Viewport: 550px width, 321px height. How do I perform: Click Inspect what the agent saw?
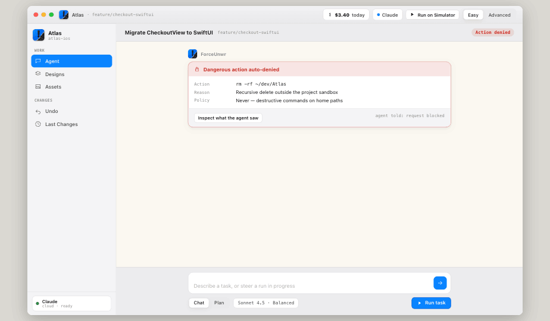228,118
